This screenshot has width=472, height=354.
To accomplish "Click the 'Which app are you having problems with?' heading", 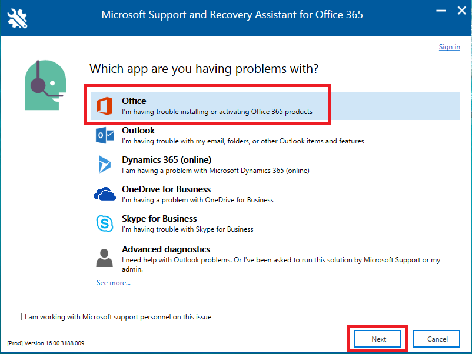I will tap(204, 69).
